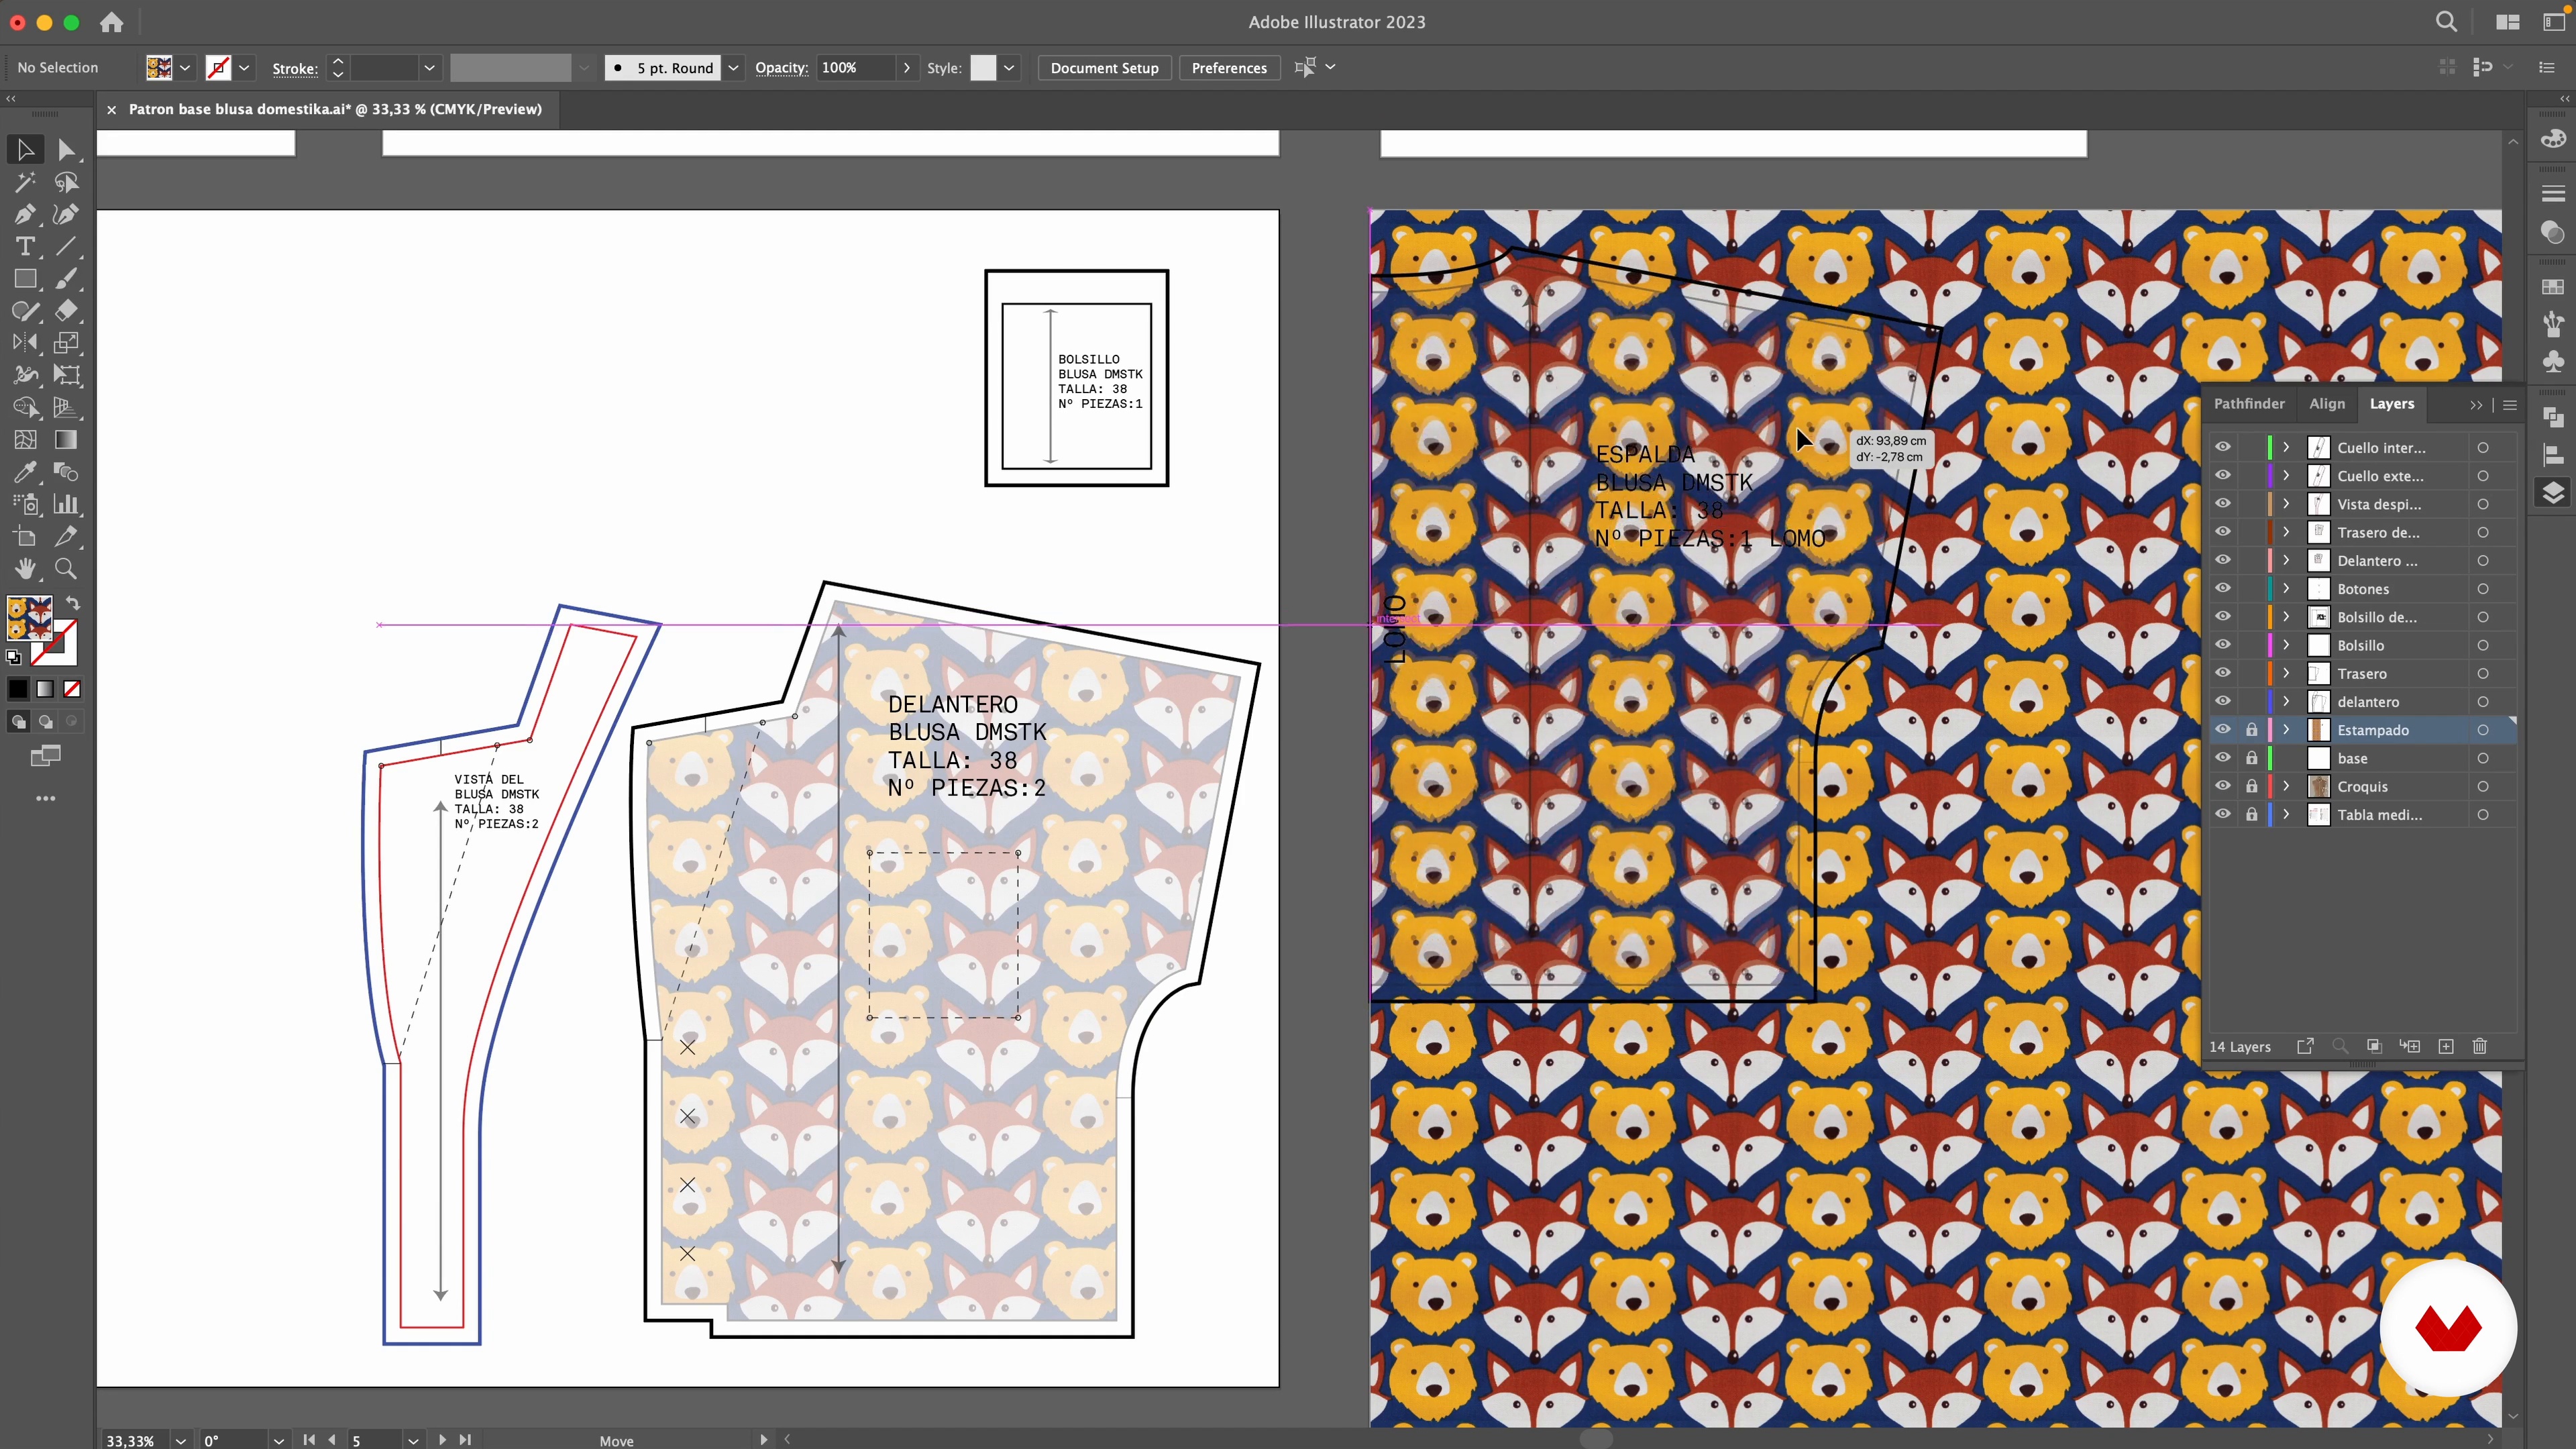The image size is (2576, 1449).
Task: Select the Selection tool arrow
Action: (x=25, y=150)
